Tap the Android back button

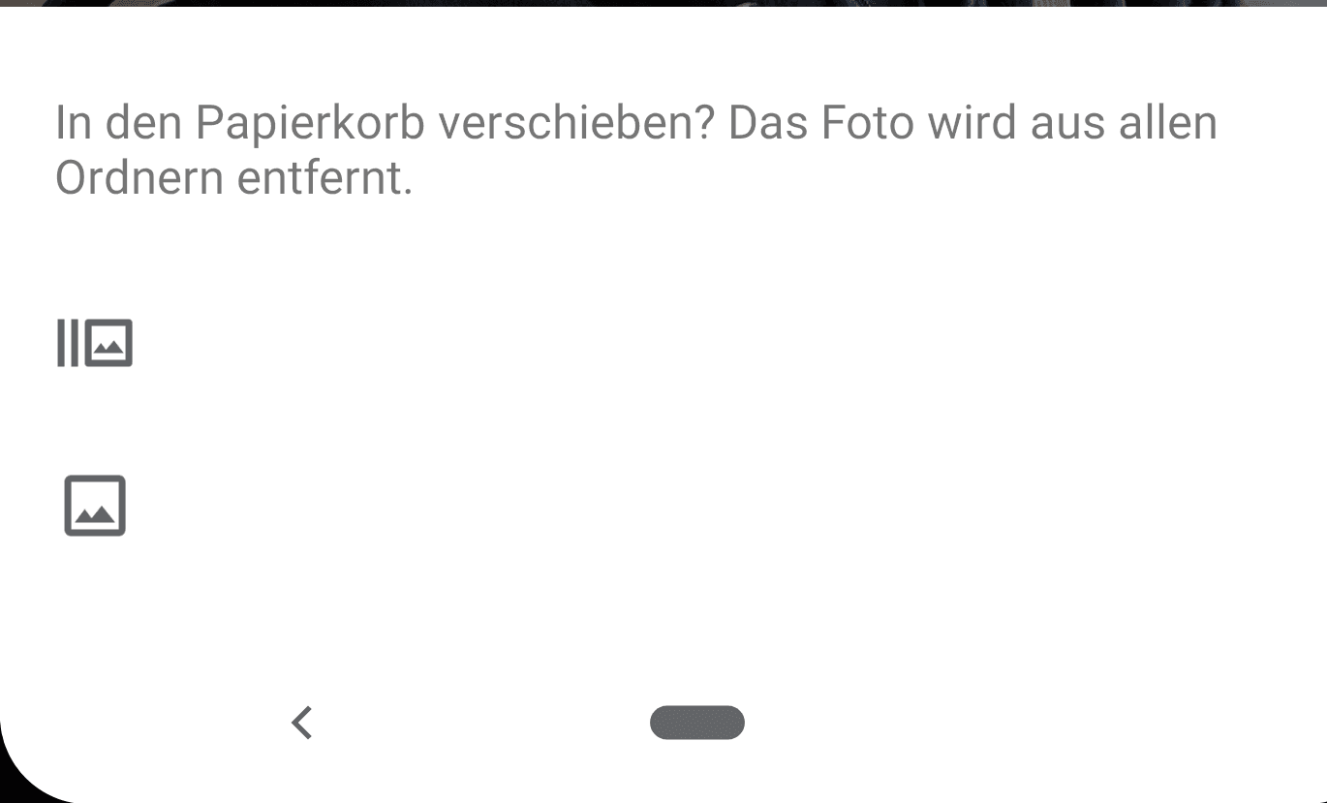[x=302, y=723]
